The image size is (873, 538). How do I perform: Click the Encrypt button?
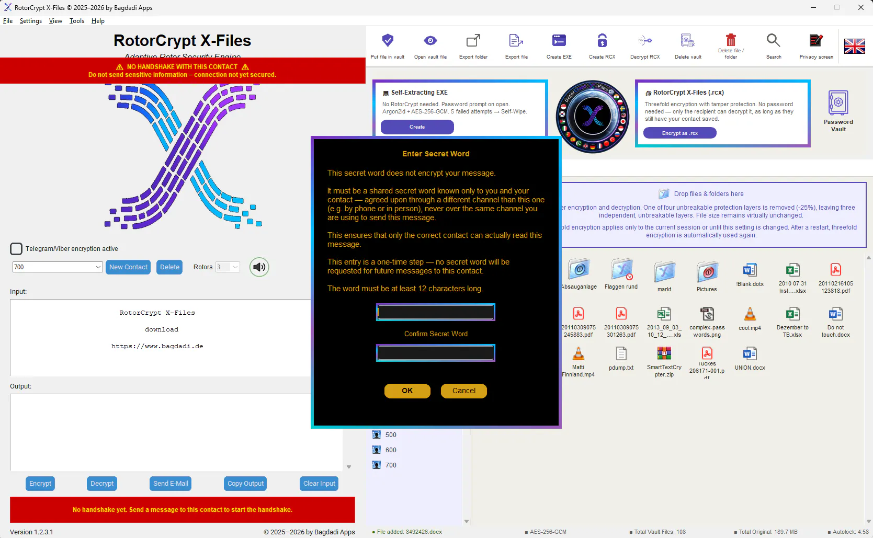pos(40,484)
